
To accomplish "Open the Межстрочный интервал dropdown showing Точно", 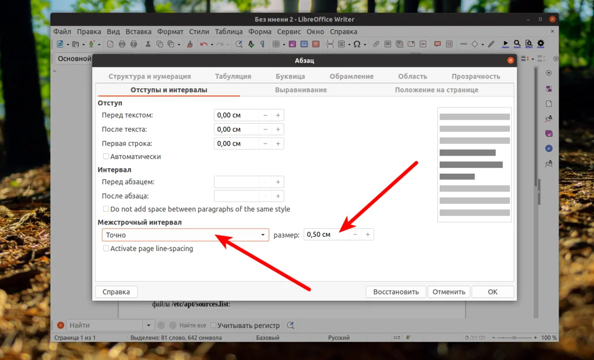I will click(x=263, y=234).
